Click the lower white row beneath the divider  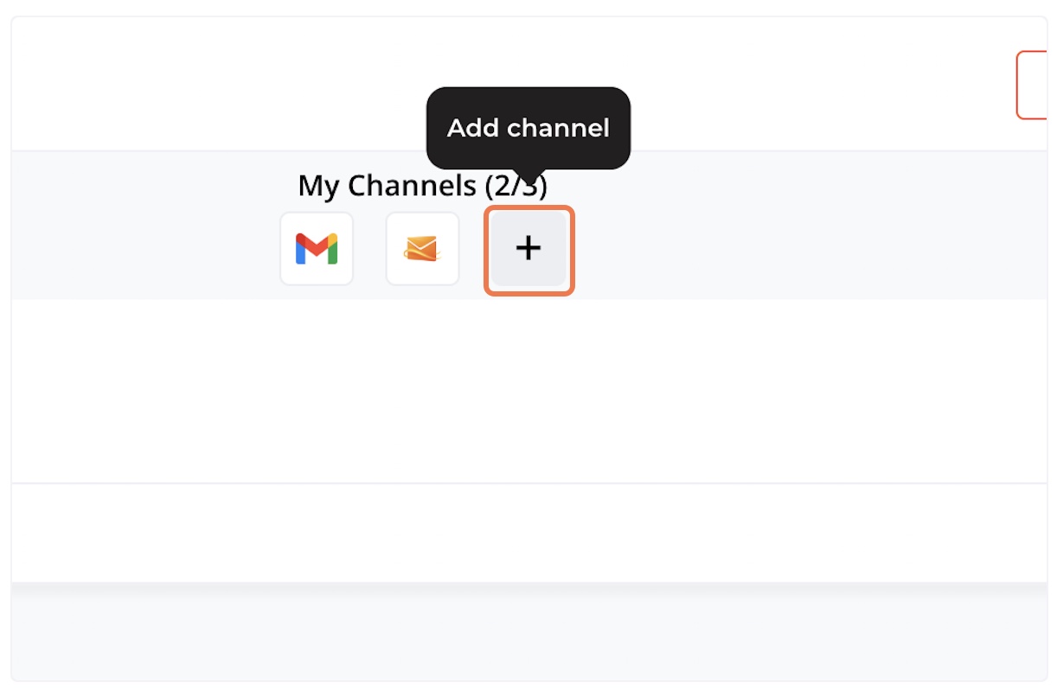(x=529, y=532)
